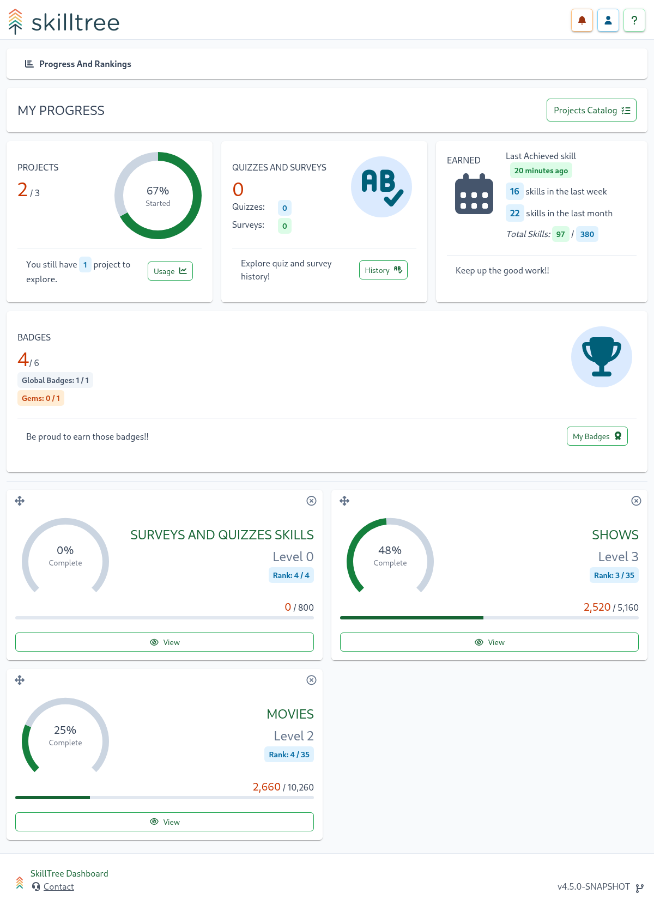The width and height of the screenshot is (654, 906).
Task: Click the 67% Started projects donut chart
Action: 158,196
